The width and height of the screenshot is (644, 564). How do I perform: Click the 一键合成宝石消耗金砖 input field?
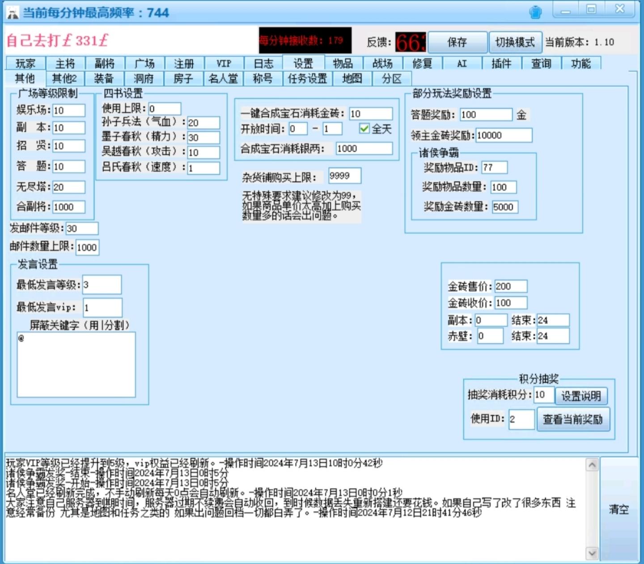371,114
